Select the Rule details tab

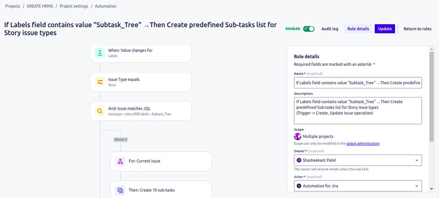(x=358, y=29)
